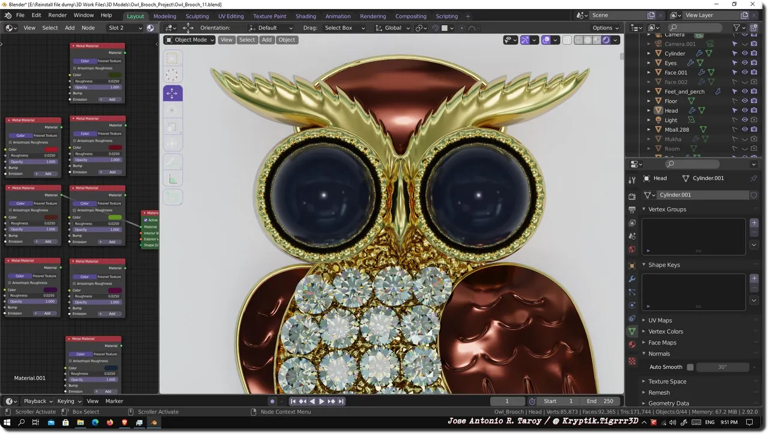Click the viewport header Add button
Image resolution: width=769 pixels, height=435 pixels.
pos(267,40)
